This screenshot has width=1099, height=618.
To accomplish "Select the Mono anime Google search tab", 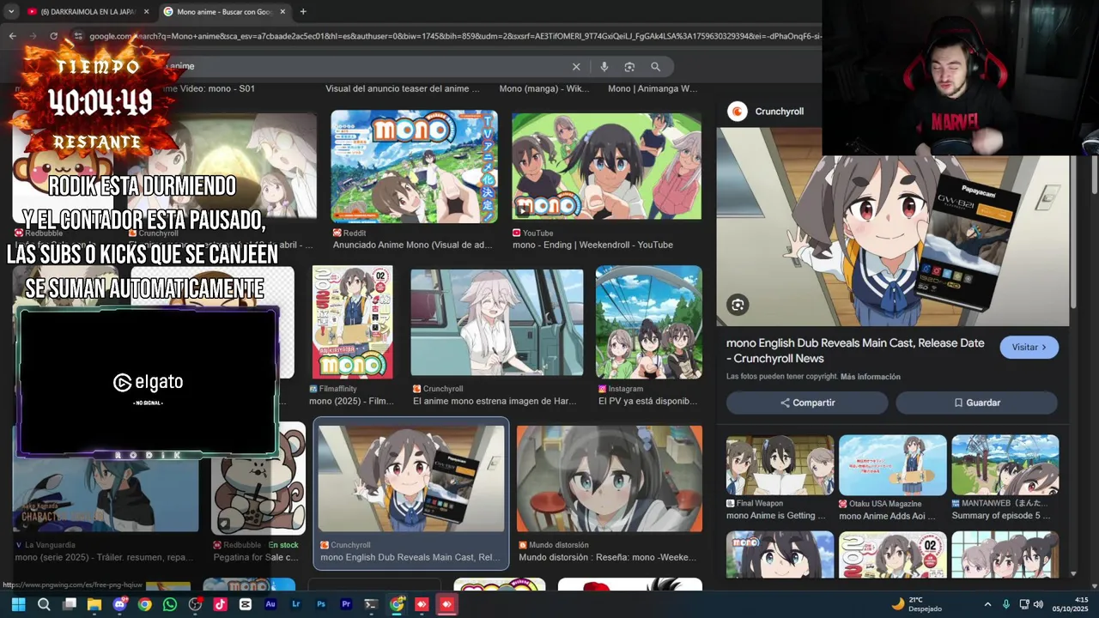I will (x=223, y=11).
